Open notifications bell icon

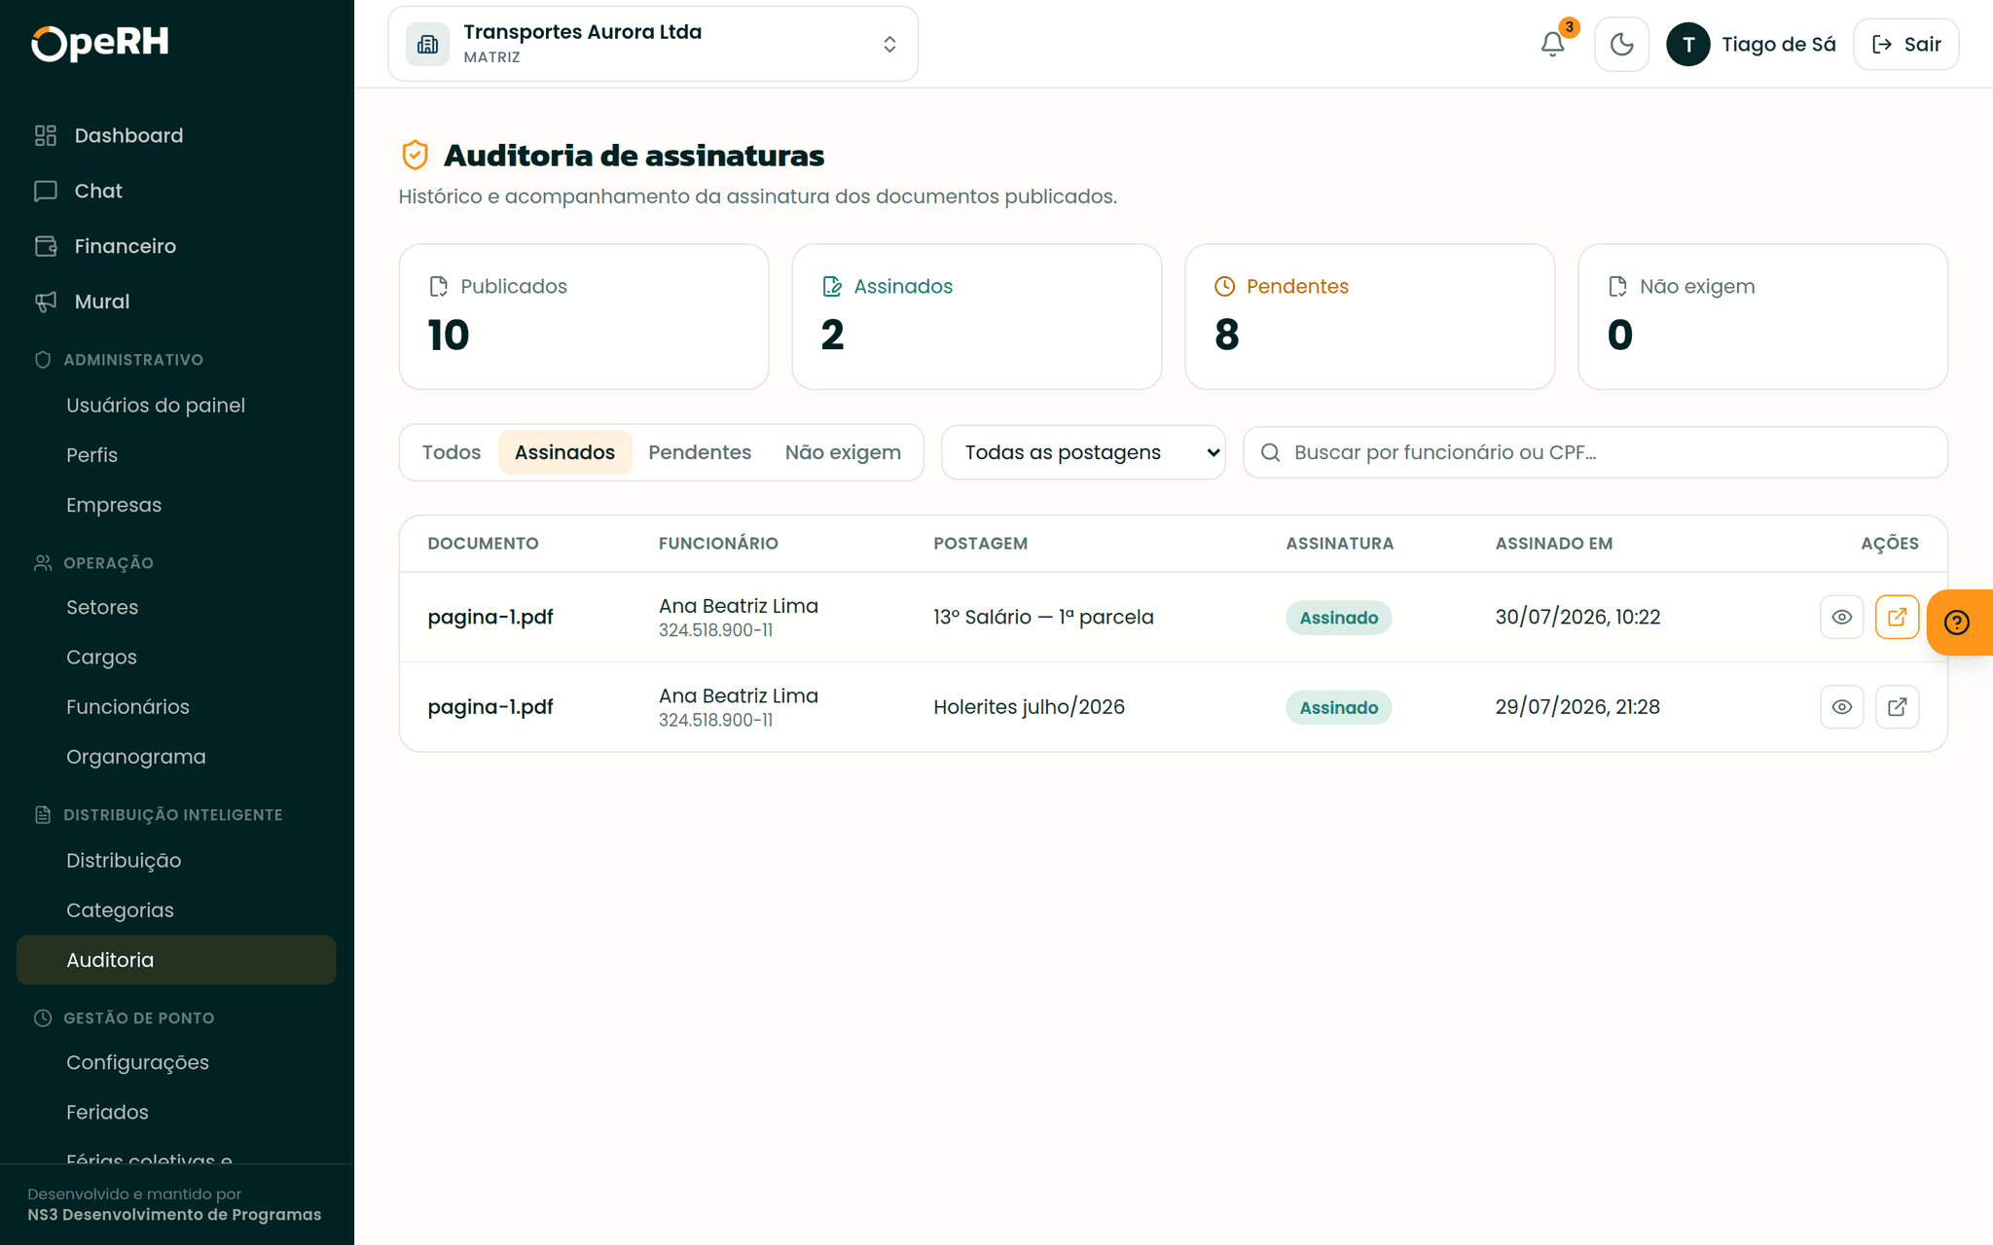tap(1552, 45)
